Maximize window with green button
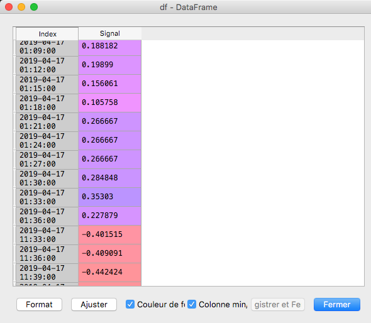 coord(34,7)
